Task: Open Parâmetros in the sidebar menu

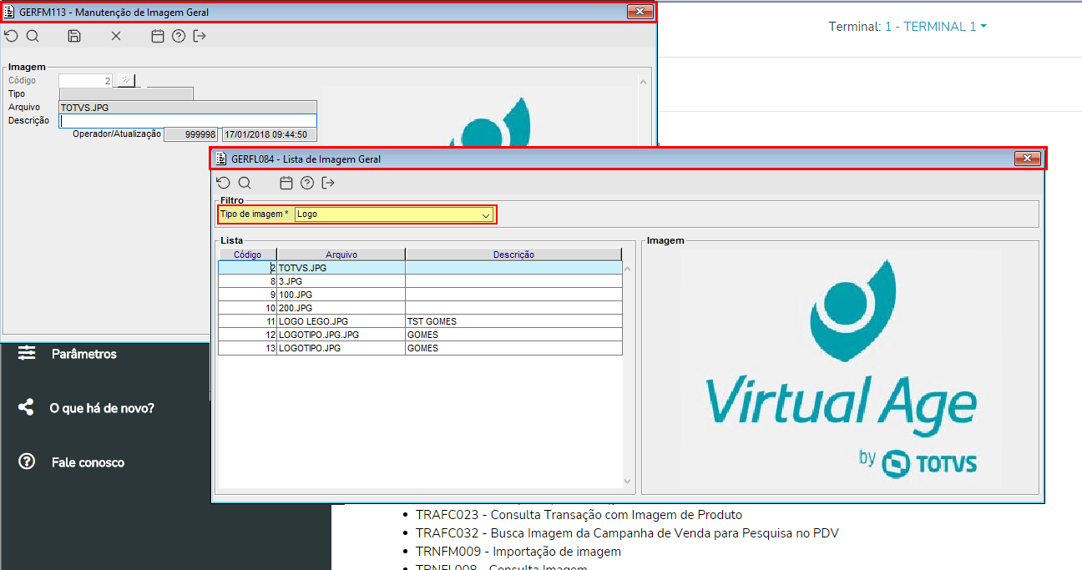Action: (83, 354)
